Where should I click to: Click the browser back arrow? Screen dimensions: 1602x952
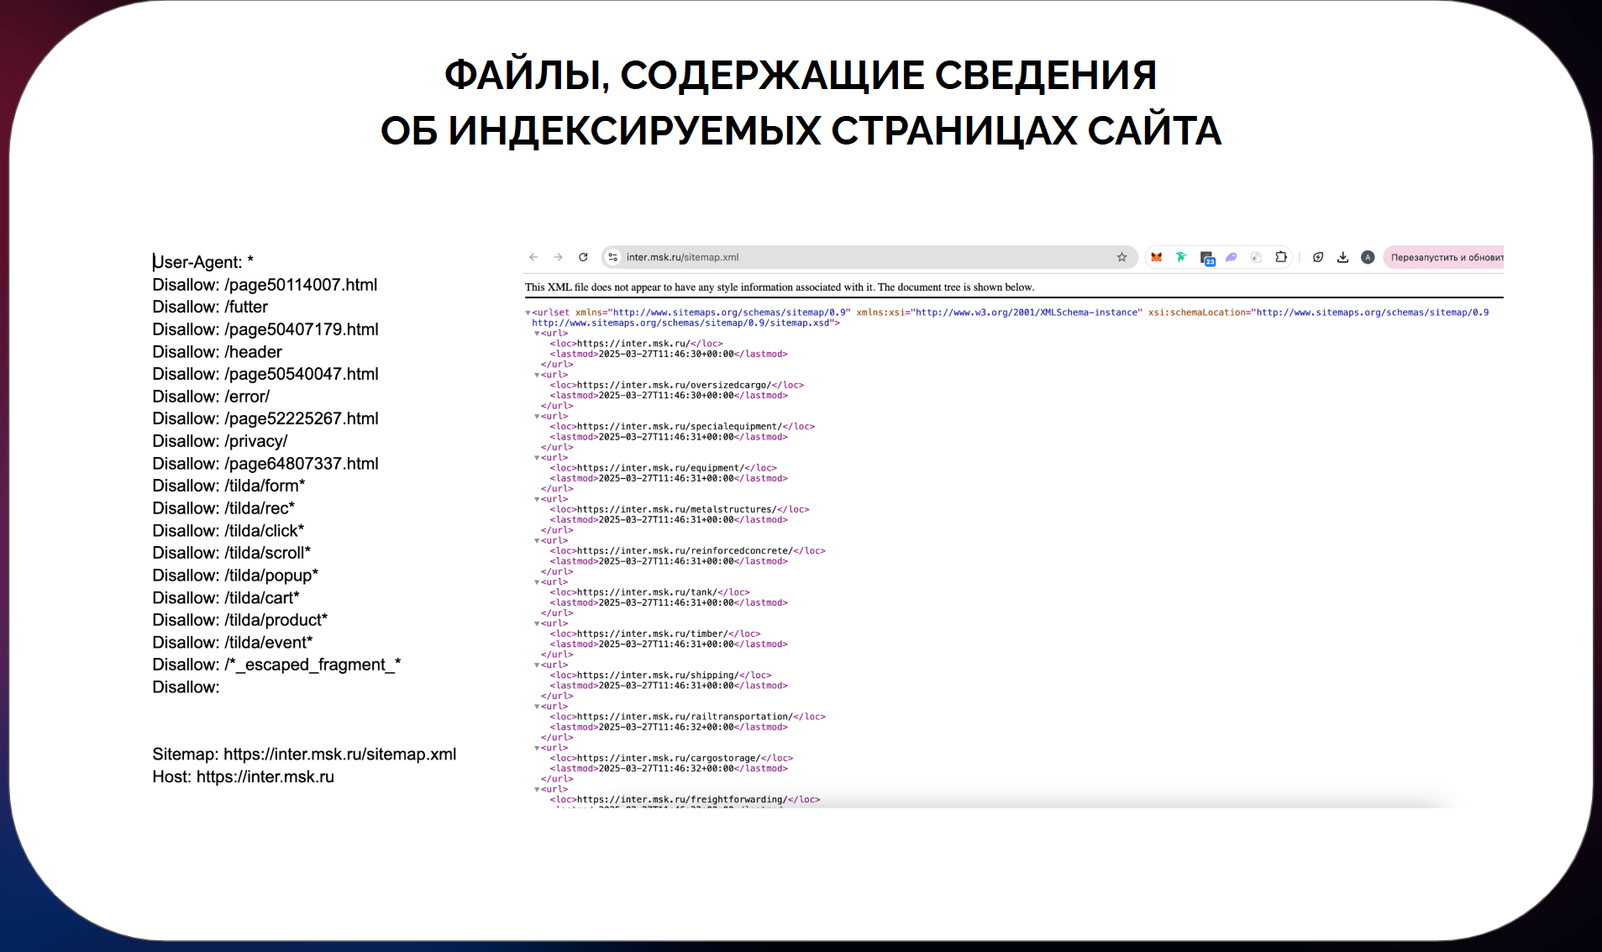click(x=533, y=257)
